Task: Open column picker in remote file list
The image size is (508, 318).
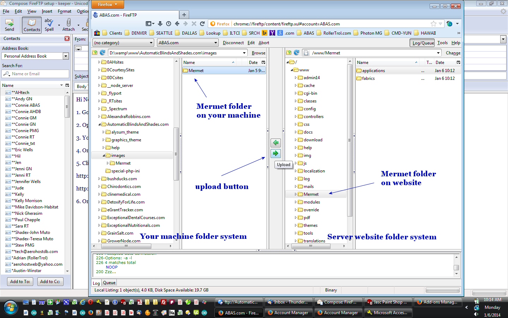Action: coord(458,62)
